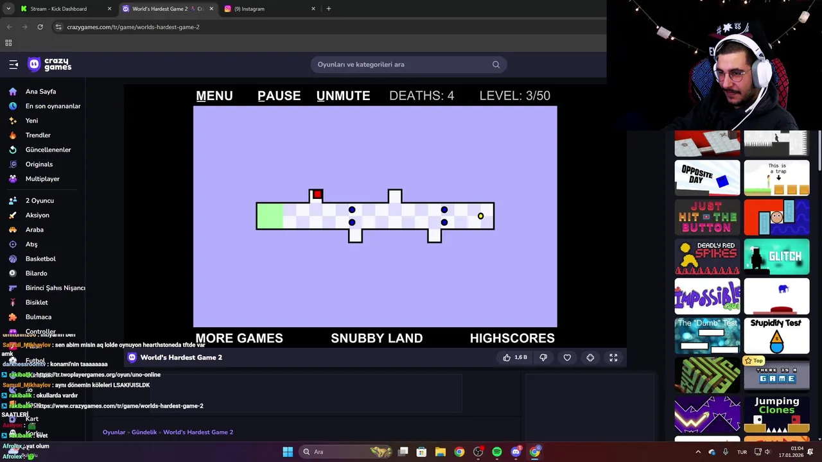Open the Jumping Clones game thumbnail
This screenshot has width=822, height=462.
tap(776, 415)
